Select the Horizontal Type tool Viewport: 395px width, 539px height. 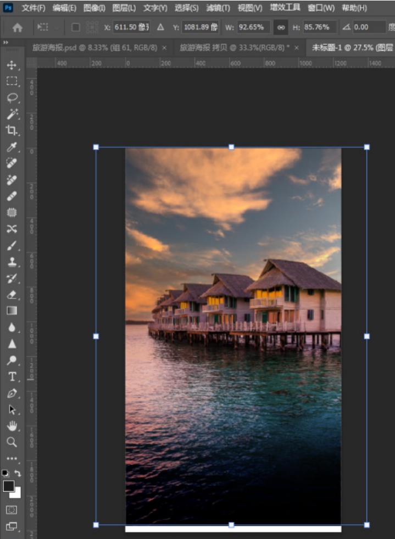[12, 377]
